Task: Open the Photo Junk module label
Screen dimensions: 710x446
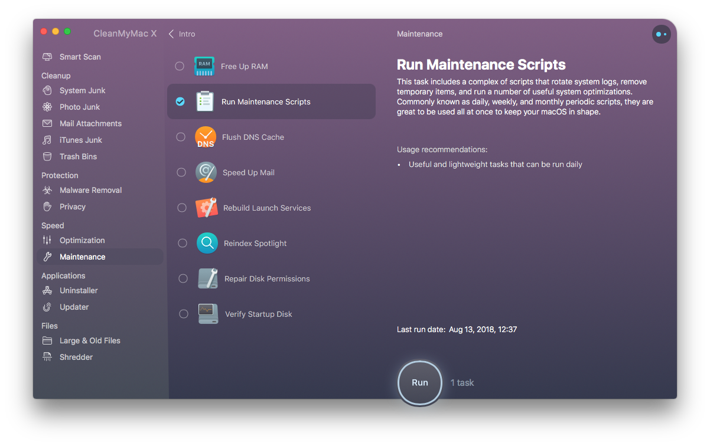Action: pos(80,107)
